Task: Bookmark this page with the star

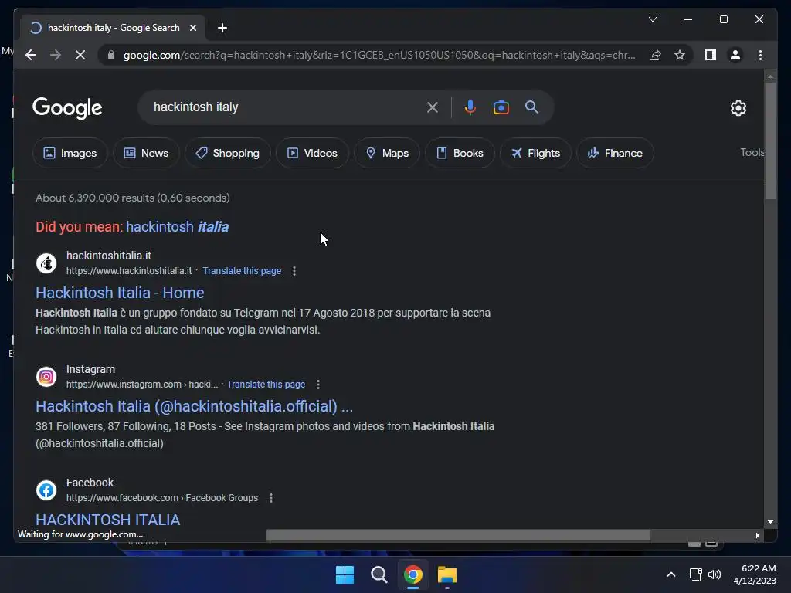Action: point(680,55)
